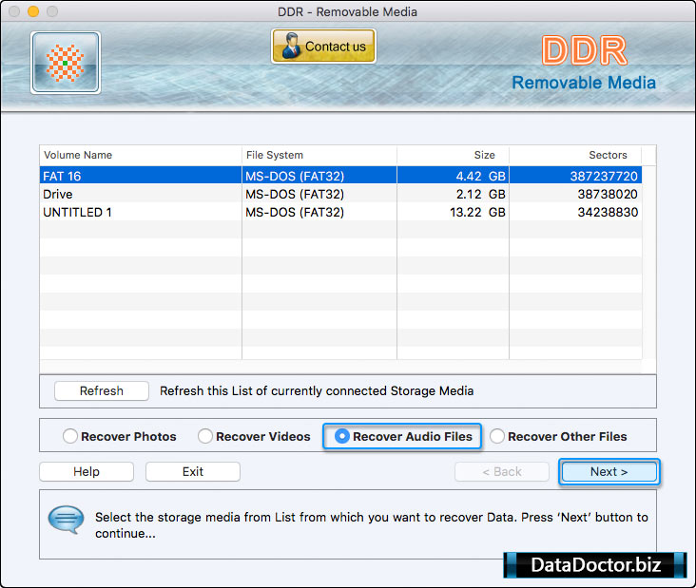Viewport: 696px width, 588px height.
Task: Open Help
Action: point(87,471)
